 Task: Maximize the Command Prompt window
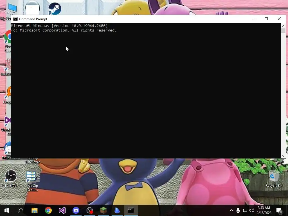266,19
